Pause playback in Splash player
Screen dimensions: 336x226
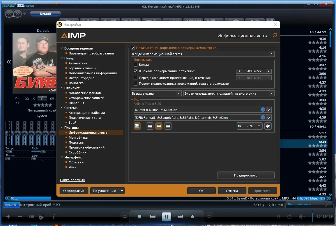(x=166, y=217)
